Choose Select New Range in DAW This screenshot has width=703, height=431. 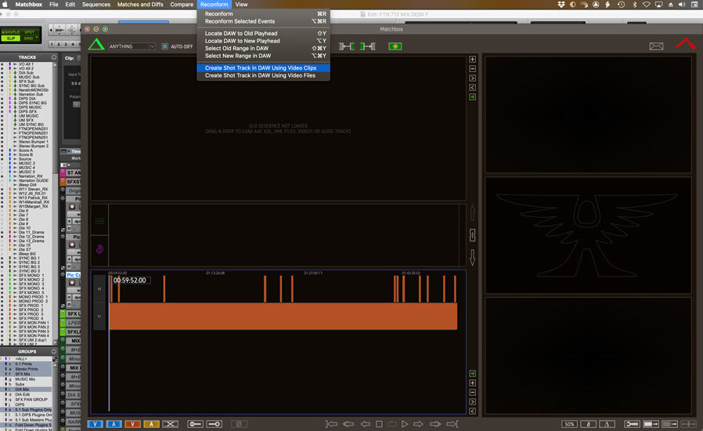tap(263, 56)
